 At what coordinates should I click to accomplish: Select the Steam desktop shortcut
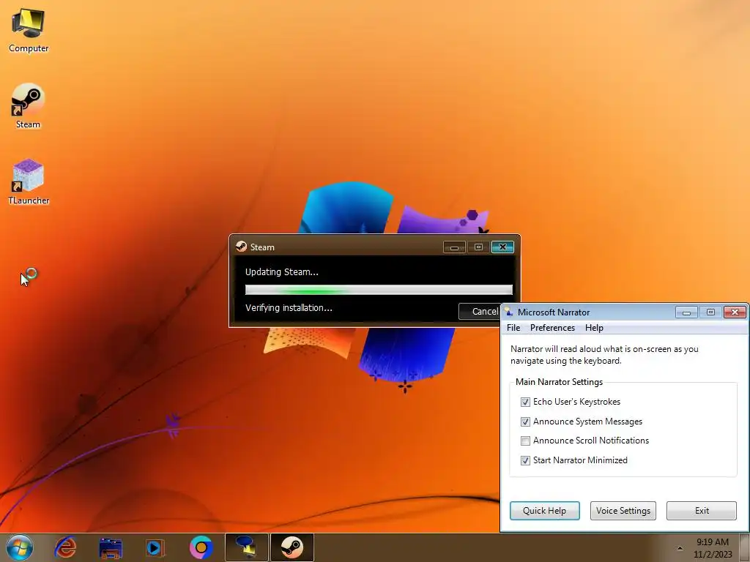[x=29, y=106]
